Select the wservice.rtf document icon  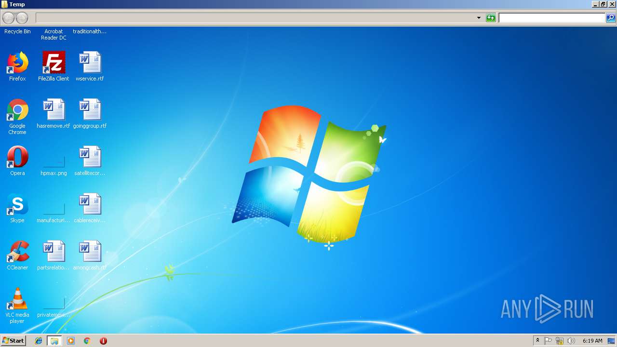(90, 63)
